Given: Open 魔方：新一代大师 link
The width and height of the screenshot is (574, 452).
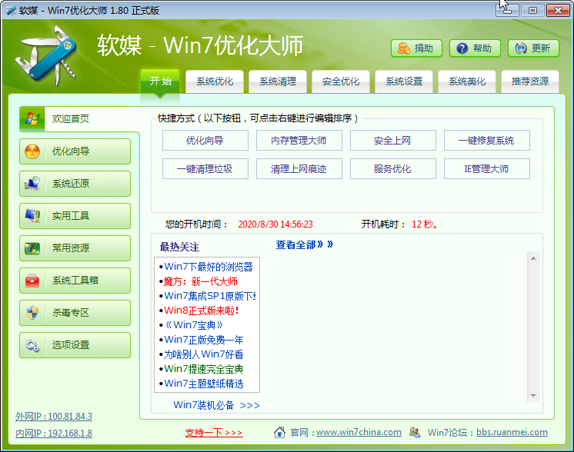Looking at the screenshot, I should click(201, 281).
